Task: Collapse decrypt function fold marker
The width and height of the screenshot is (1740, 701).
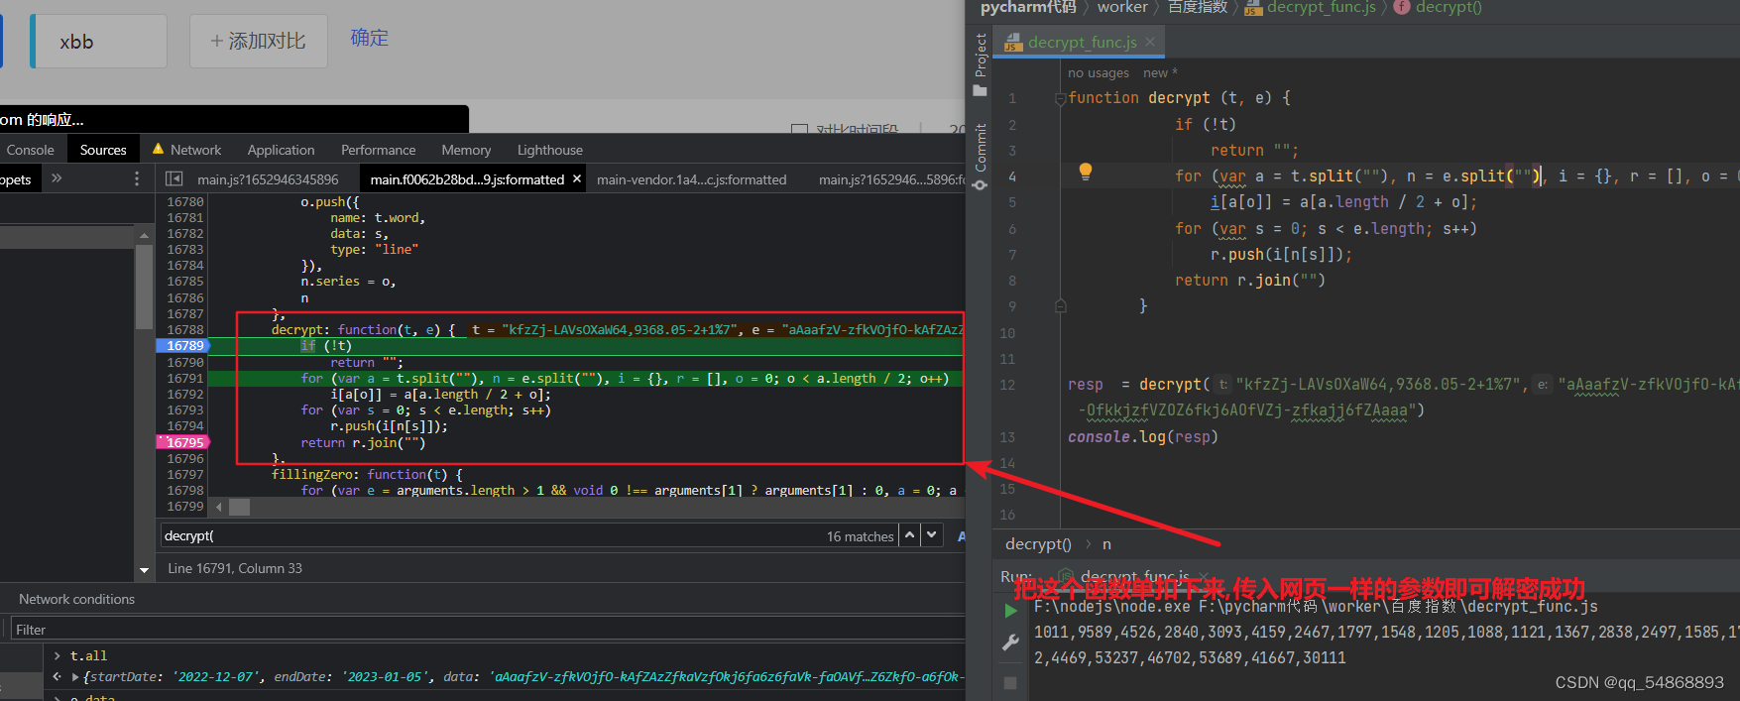Action: (x=1060, y=98)
